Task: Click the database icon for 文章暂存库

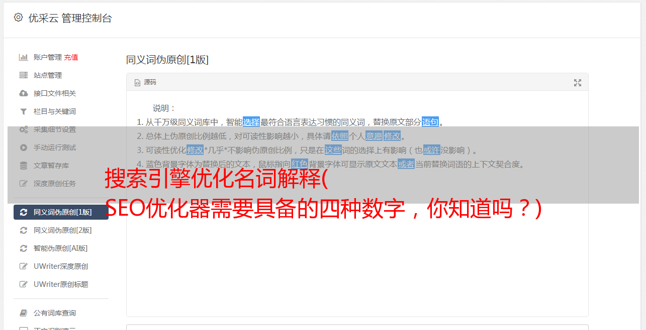Action: 23,166
